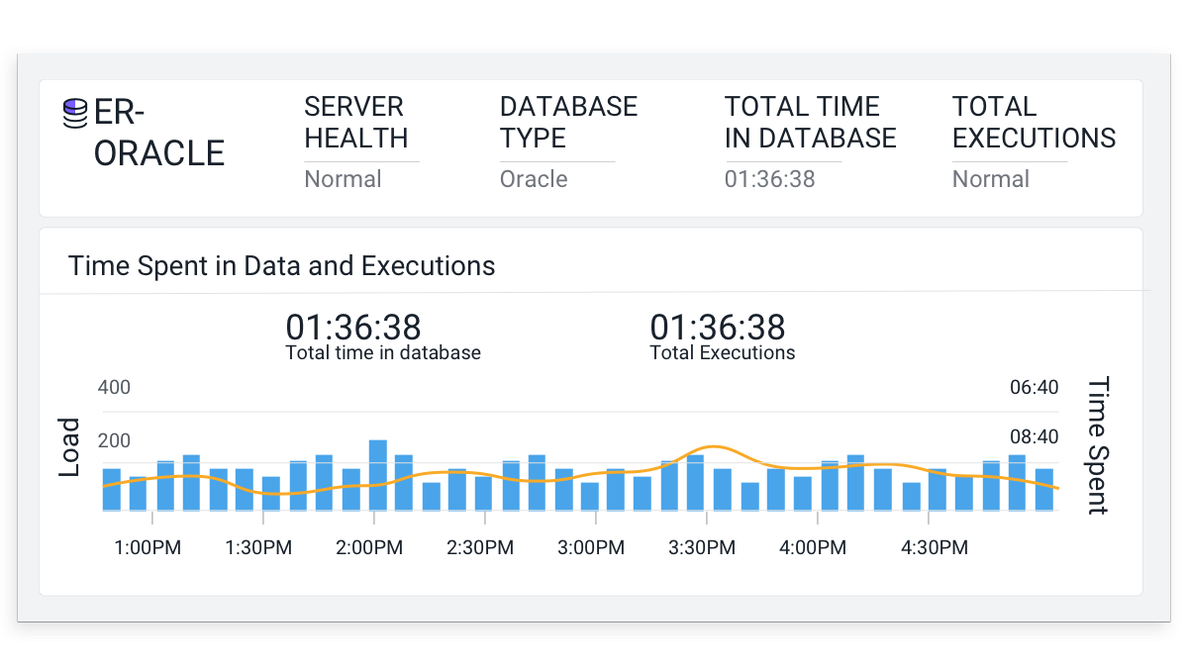Click the tallest blue bar near 2:00PM

click(377, 475)
